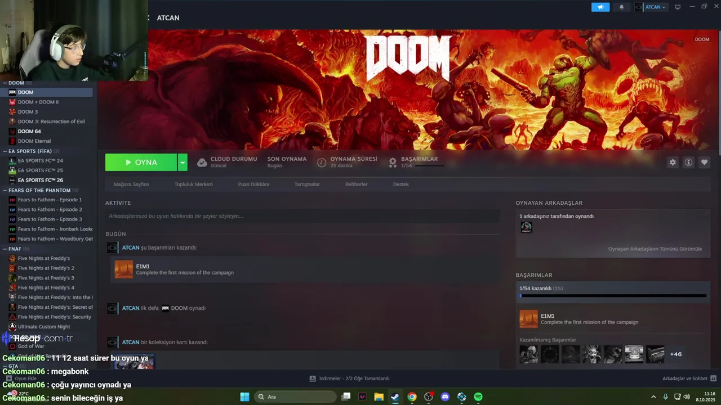Open the Rehberler tab
Screen dimensions: 721x405
(357, 184)
